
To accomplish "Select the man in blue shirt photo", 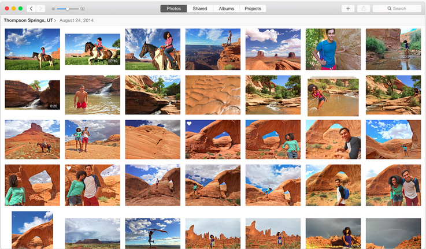I will (x=333, y=49).
